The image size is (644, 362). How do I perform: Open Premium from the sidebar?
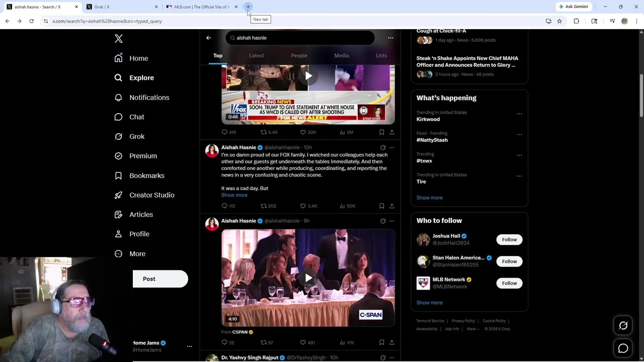136,156
